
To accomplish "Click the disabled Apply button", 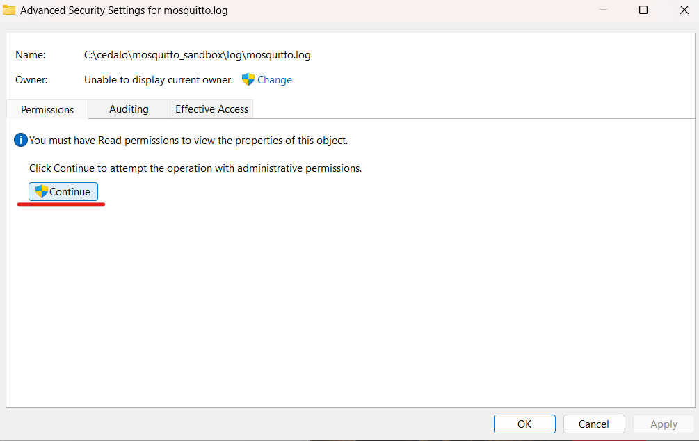I will pyautogui.click(x=663, y=424).
